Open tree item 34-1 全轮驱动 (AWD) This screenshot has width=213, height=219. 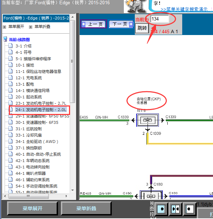[x=37, y=142]
